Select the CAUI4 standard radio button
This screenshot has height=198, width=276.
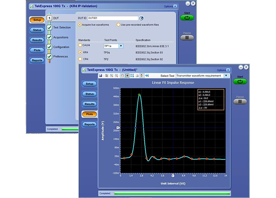[80, 45]
